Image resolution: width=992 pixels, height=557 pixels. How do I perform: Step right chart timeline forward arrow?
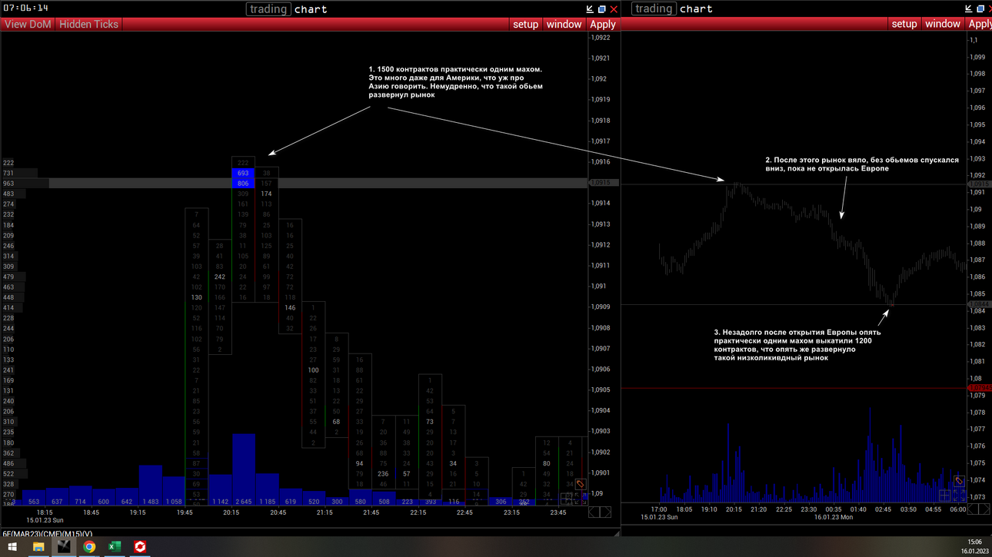tap(984, 509)
